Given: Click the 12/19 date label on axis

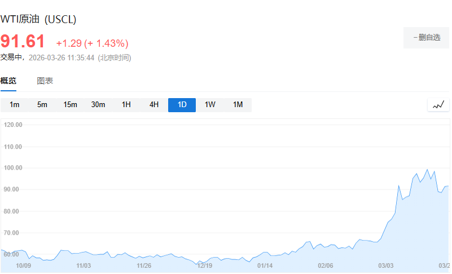Looking at the screenshot, I should click(204, 266).
